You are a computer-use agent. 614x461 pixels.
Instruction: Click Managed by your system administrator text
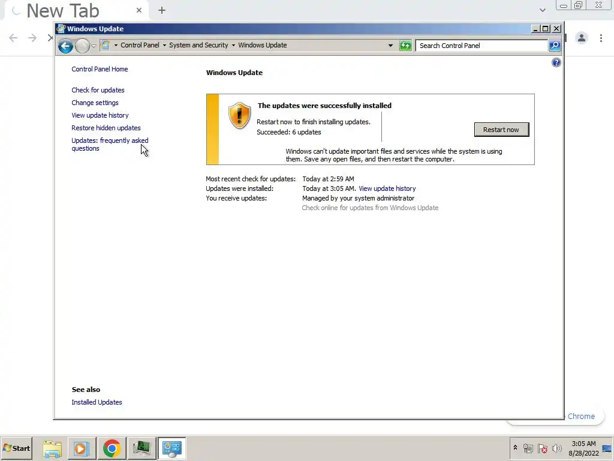click(x=359, y=198)
